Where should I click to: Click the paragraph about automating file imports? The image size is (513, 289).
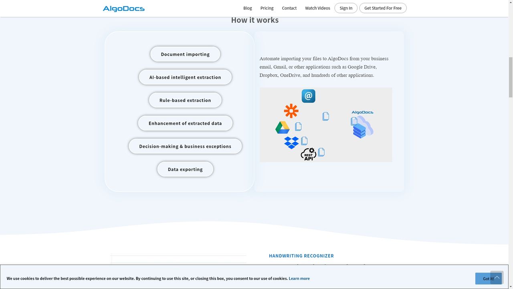point(324,67)
